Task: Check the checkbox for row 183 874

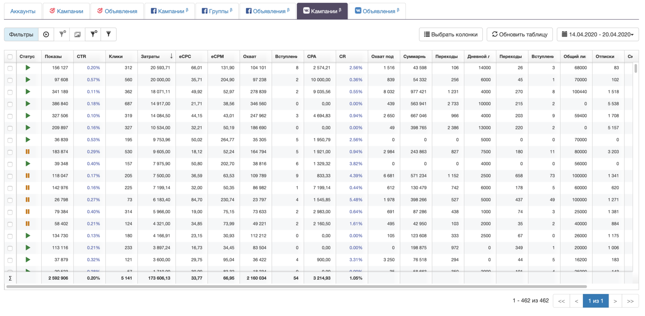Action: coord(10,152)
